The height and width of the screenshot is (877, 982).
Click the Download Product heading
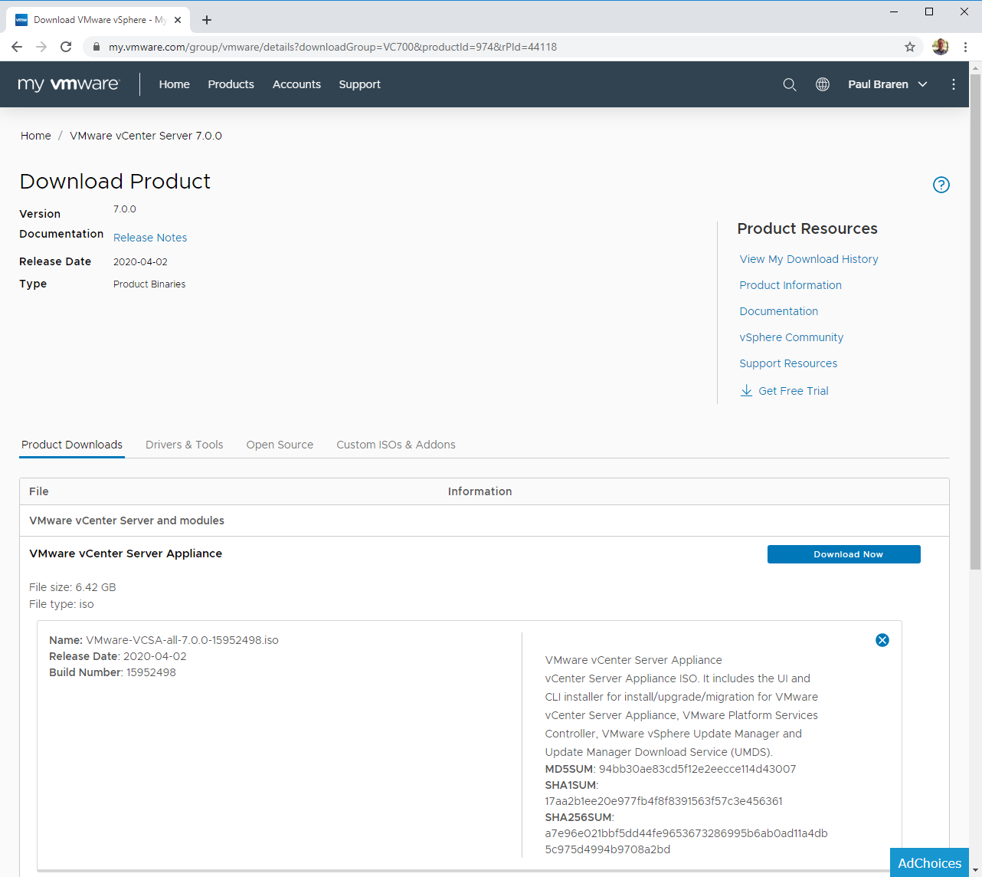tap(115, 181)
